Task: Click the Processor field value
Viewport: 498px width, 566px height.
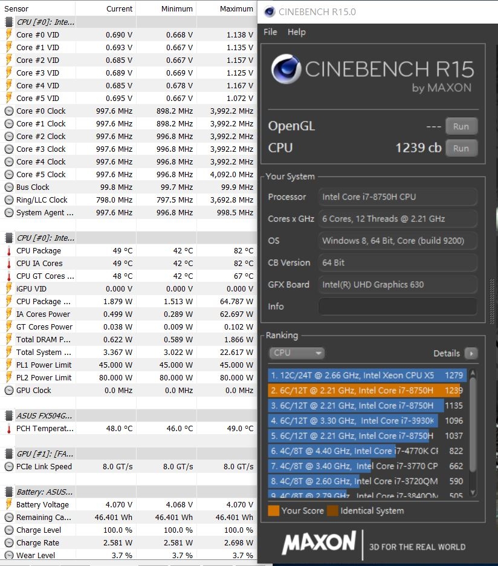Action: pos(398,197)
